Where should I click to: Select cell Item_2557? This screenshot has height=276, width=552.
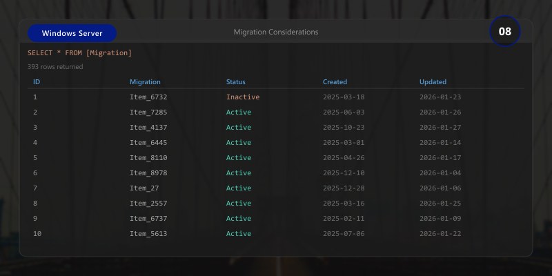(148, 203)
